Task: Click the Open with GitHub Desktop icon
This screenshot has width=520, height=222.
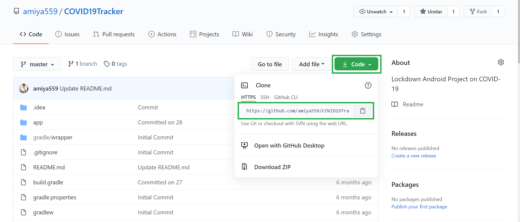Action: (244, 145)
